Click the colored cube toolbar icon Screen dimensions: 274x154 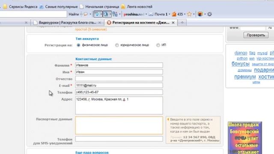pos(200,14)
